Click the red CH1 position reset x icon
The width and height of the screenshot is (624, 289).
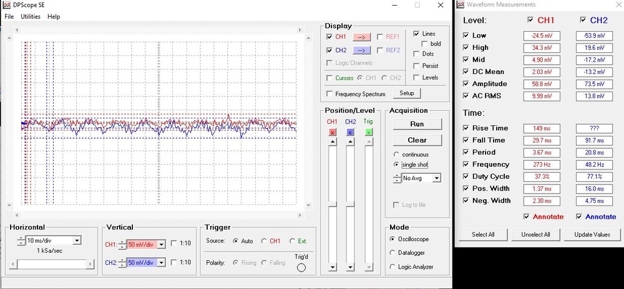pyautogui.click(x=332, y=132)
